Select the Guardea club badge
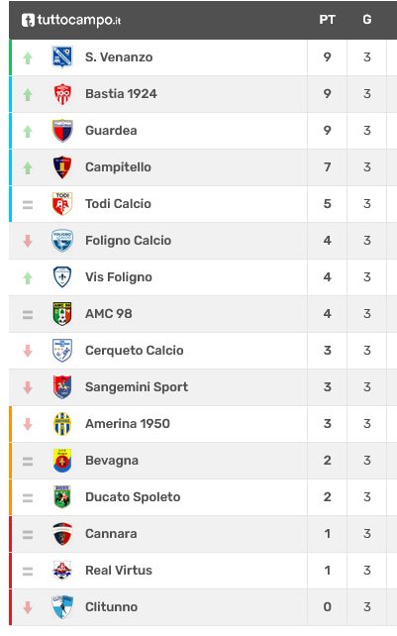Viewport: 397px width, 636px height. [62, 130]
